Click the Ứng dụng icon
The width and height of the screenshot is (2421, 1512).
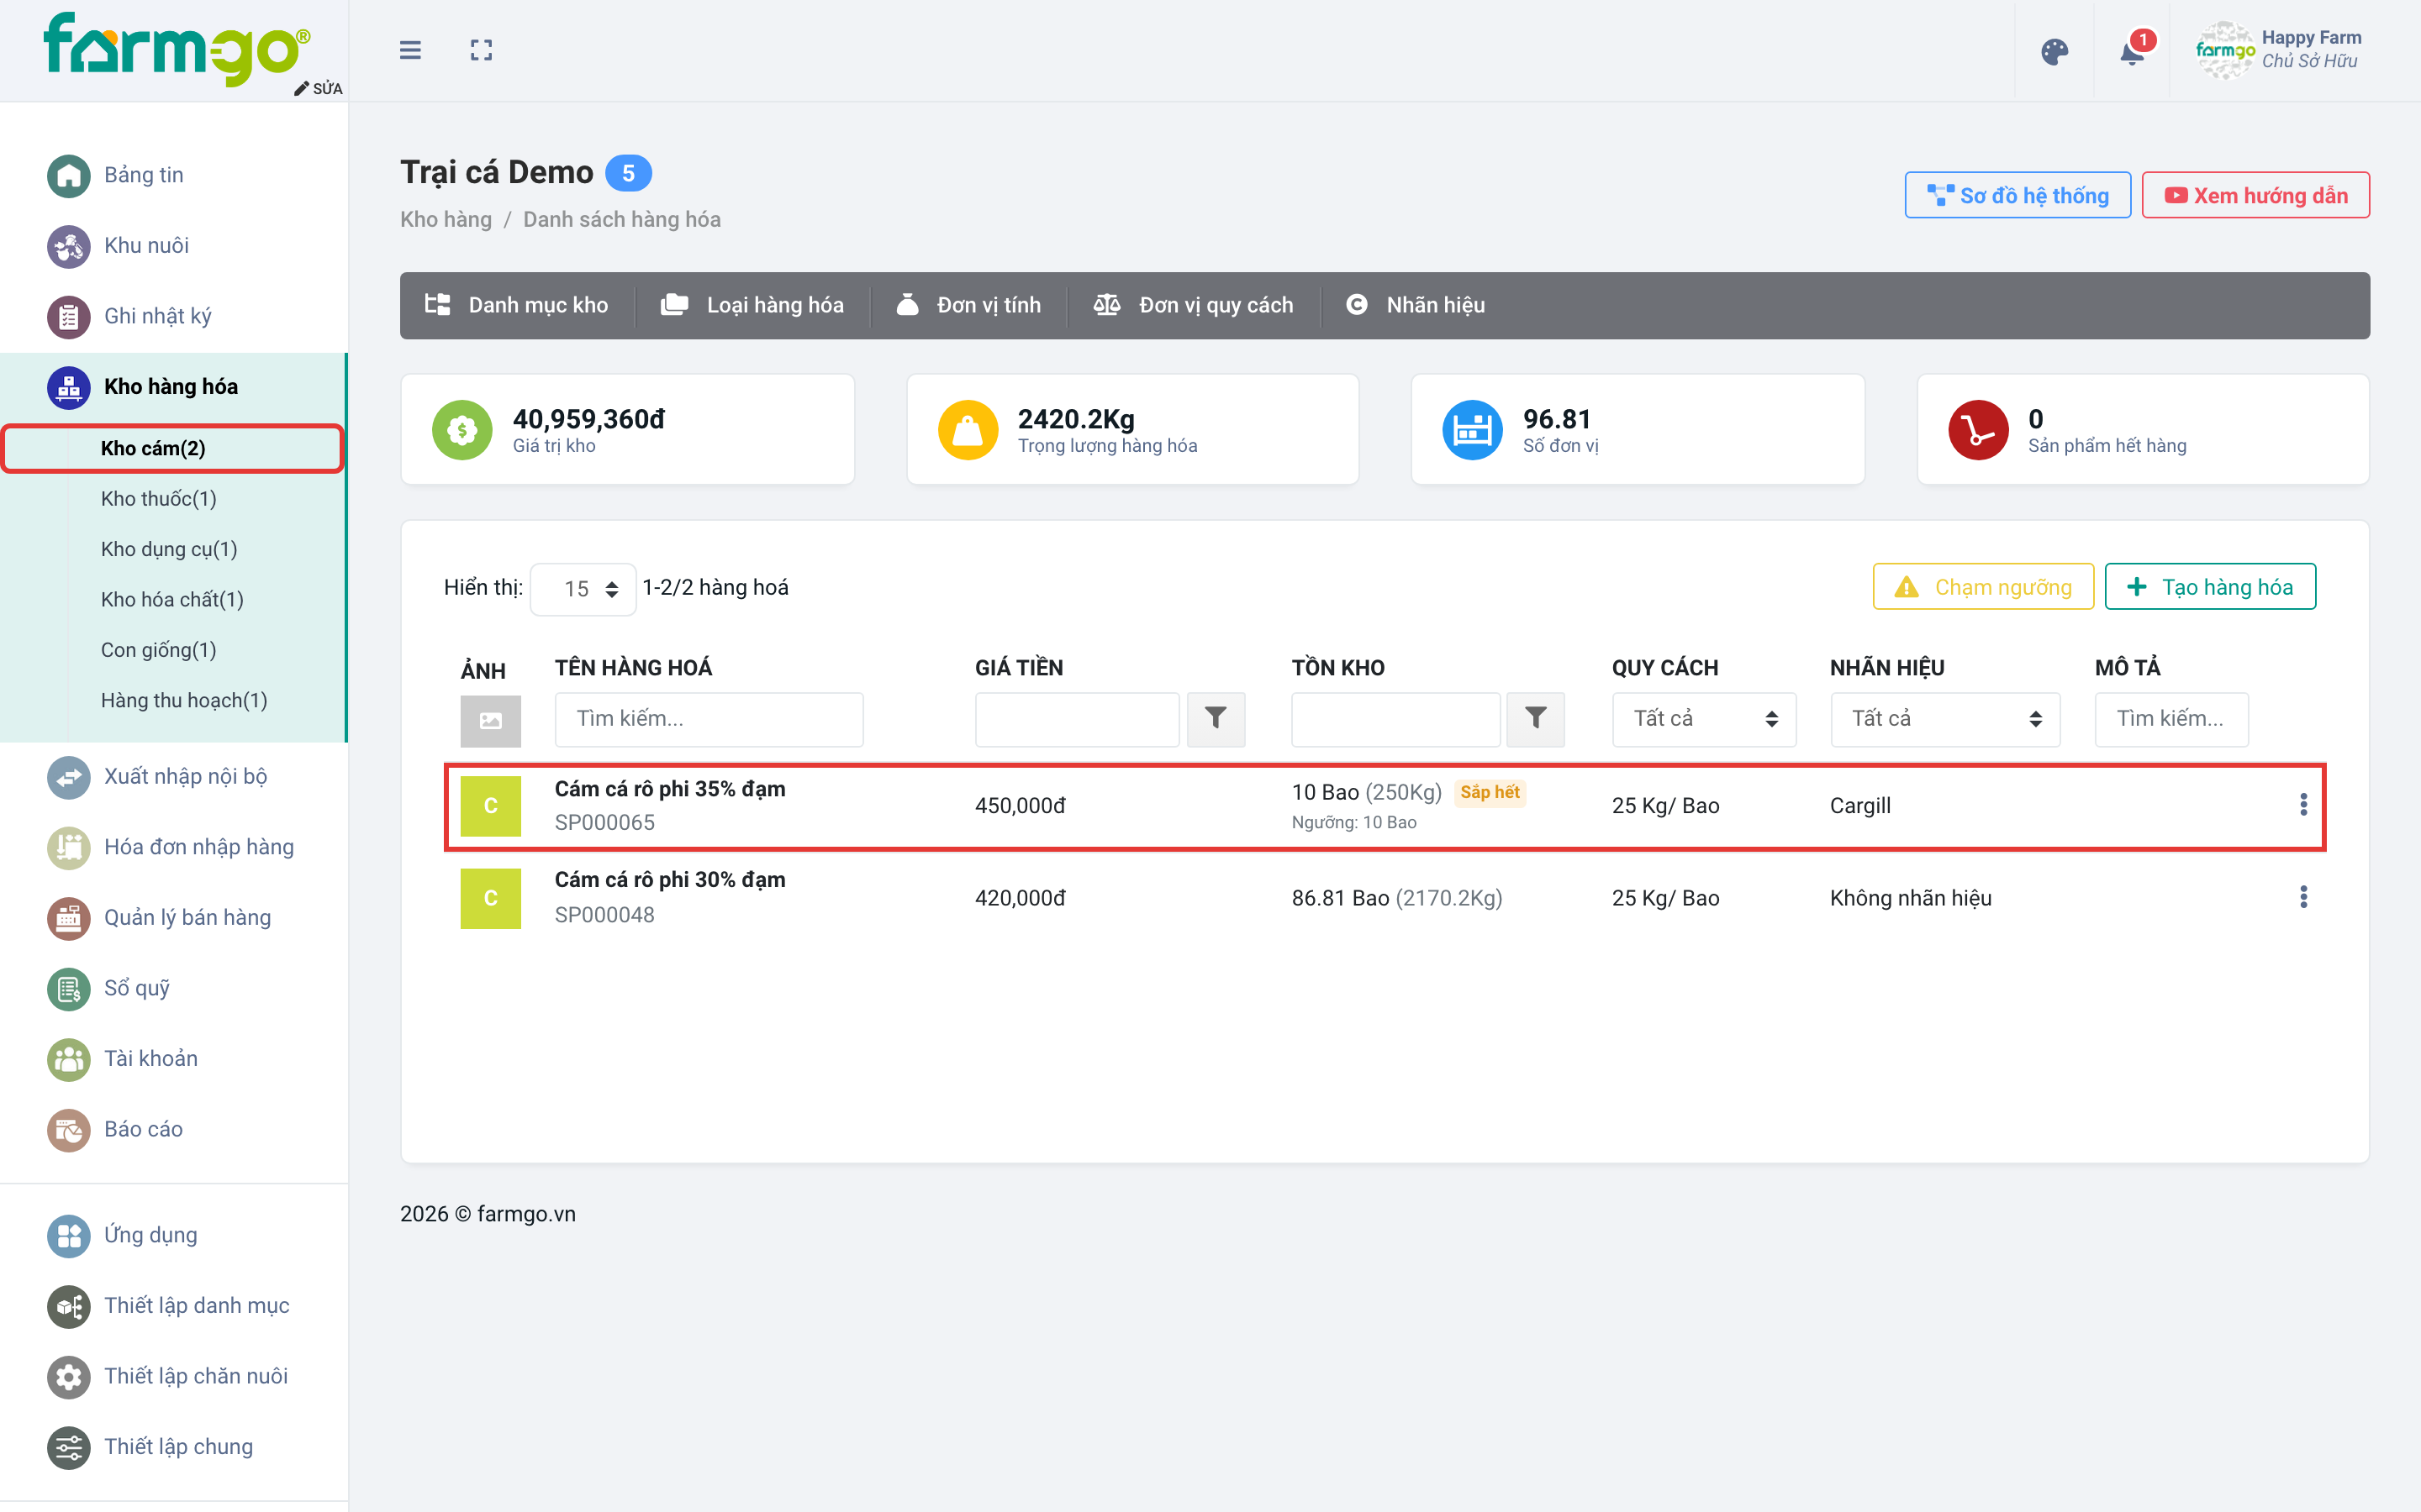point(68,1235)
